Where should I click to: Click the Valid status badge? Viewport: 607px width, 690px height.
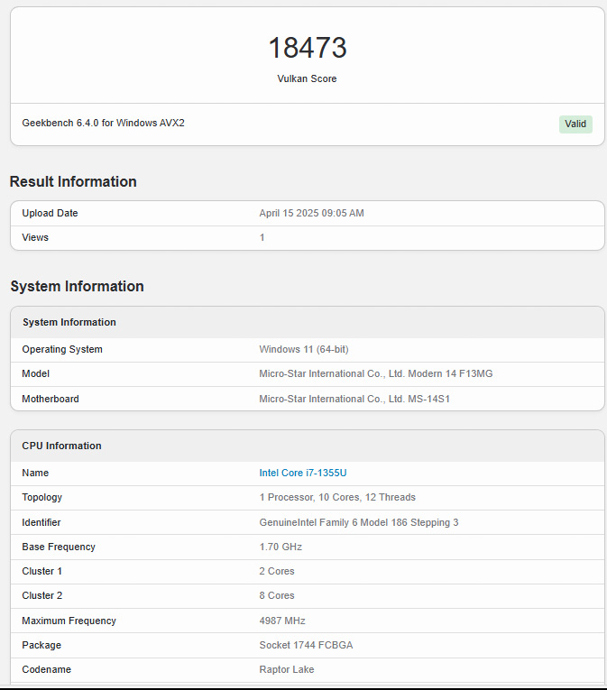click(575, 124)
